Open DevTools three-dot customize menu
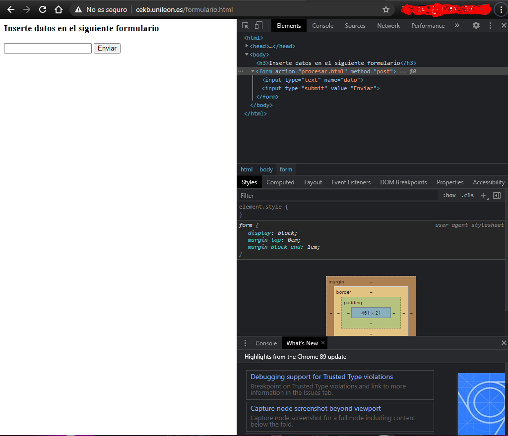 [x=490, y=25]
